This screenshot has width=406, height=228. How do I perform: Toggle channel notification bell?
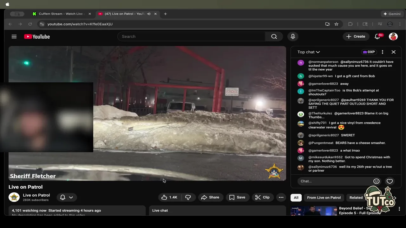coord(63,197)
